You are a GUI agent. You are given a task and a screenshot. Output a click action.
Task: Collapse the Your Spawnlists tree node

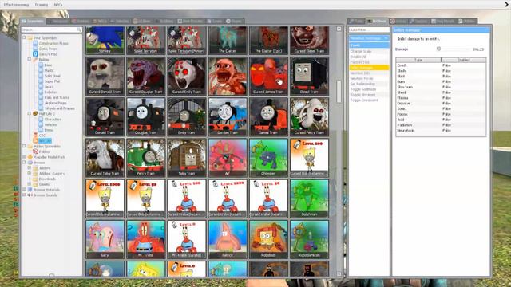(24, 37)
